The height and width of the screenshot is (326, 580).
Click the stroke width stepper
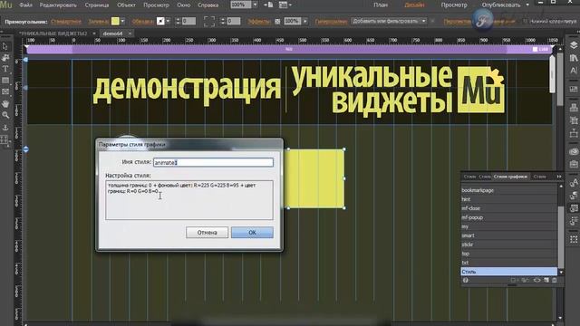point(178,21)
